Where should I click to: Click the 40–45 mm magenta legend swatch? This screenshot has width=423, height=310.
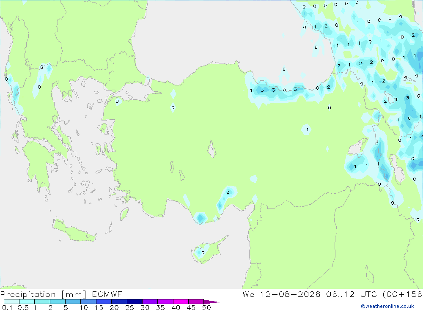[181, 302]
